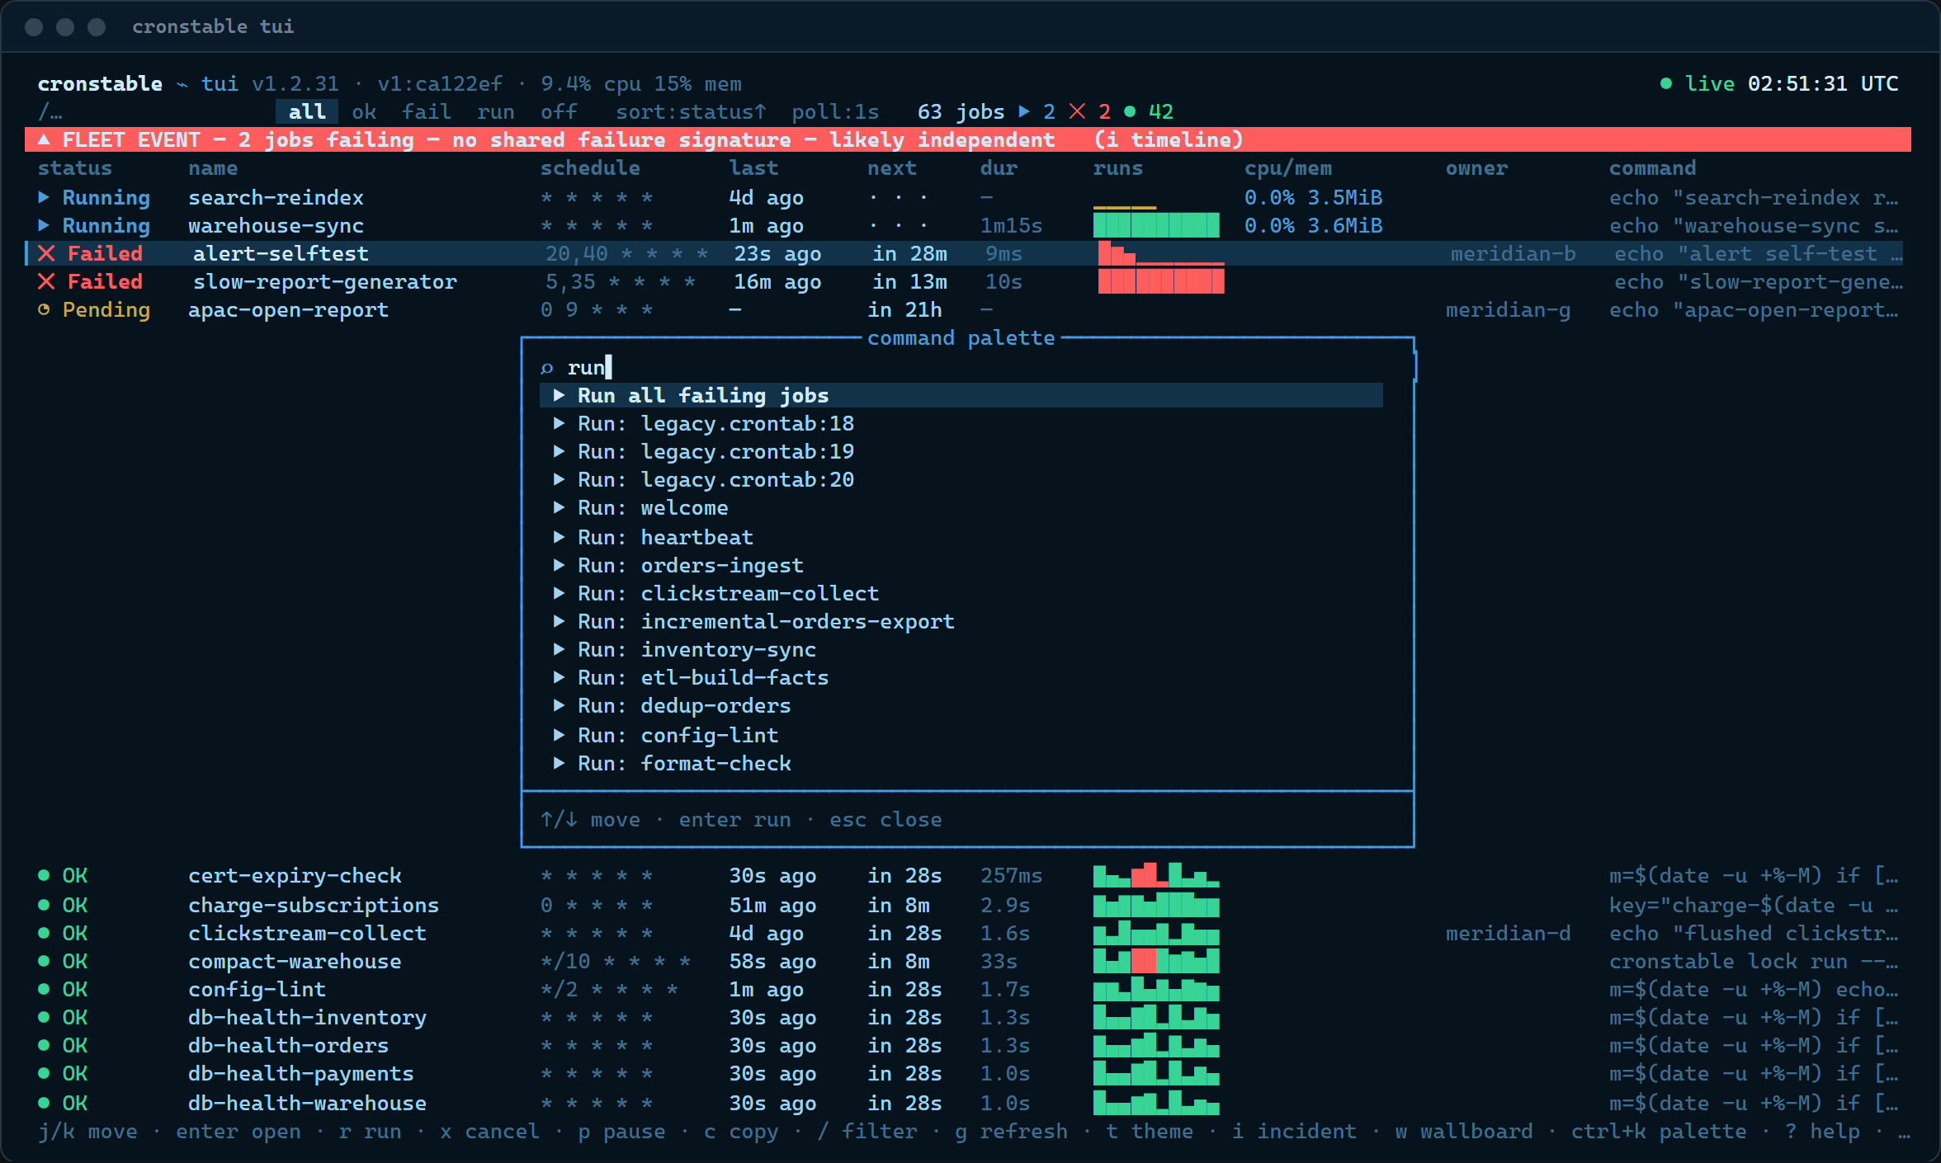Viewport: 1941px width, 1163px height.
Task: Click the play arrow beside Run: heartbeat
Action: [559, 538]
